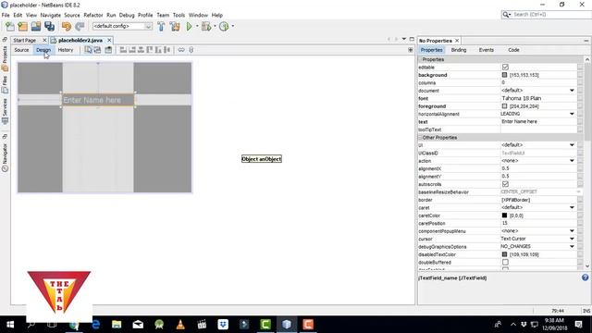Open the cursor Text Cursor dropdown

point(572,239)
